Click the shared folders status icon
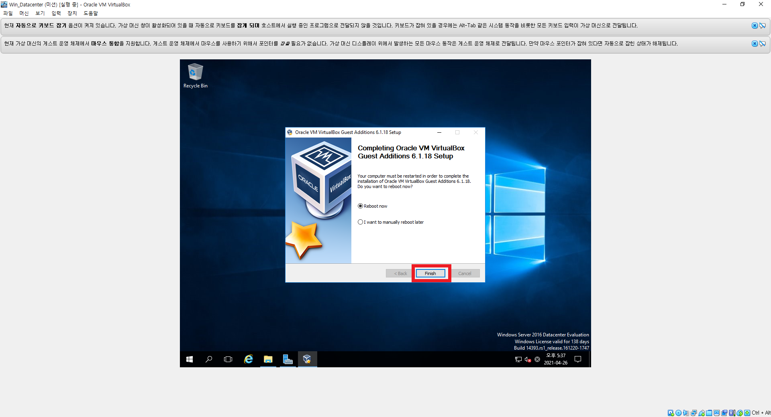Image resolution: width=771 pixels, height=417 pixels. coord(709,413)
